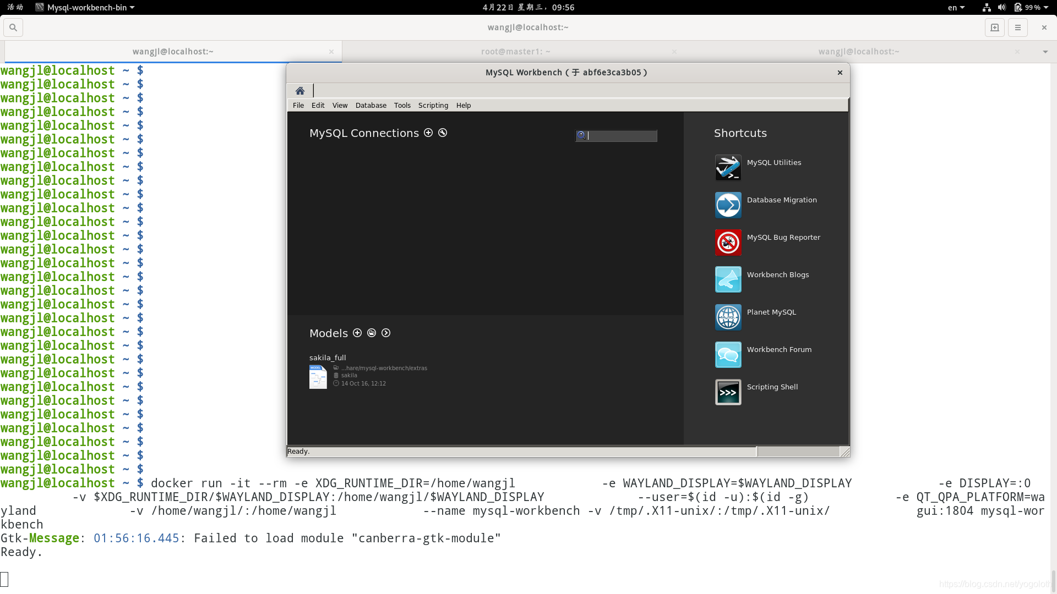Screen dimensions: 1057x594
Task: Switch to the root@master1 terminal tab
Action: click(x=516, y=51)
